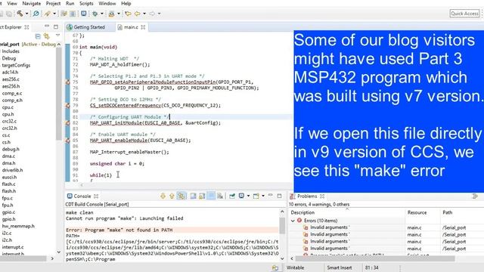The width and height of the screenshot is (484, 272).
Task: Open the Help menu
Action: tap(126, 3)
